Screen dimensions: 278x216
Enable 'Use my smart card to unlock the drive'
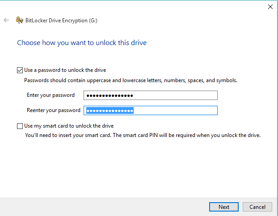pos(20,126)
